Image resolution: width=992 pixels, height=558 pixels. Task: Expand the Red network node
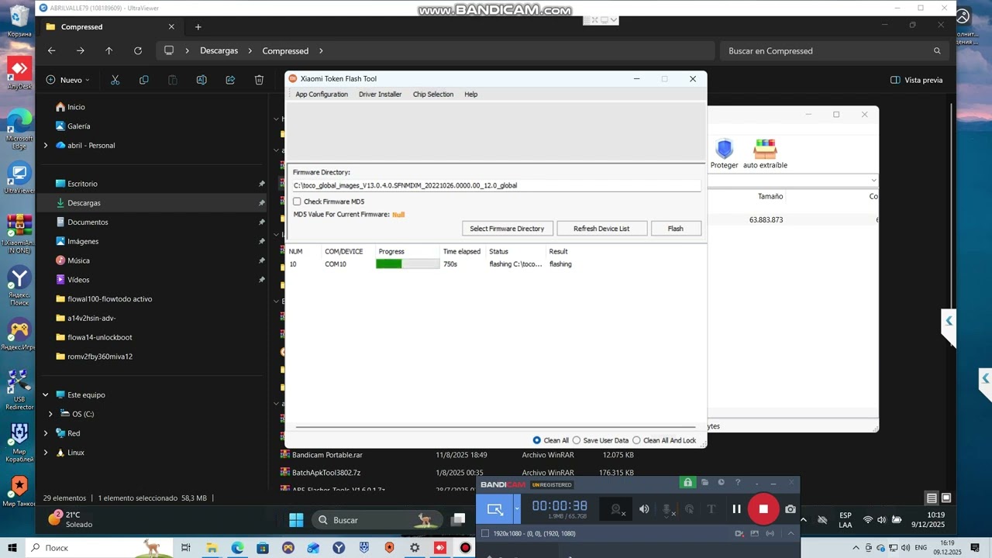(x=46, y=433)
